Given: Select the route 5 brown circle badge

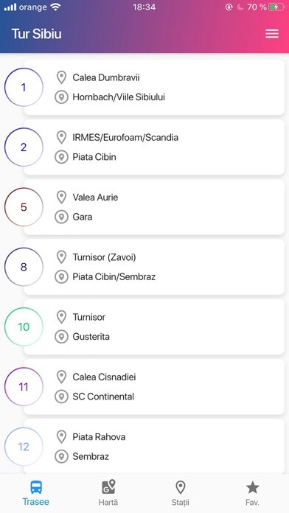Looking at the screenshot, I should coord(24,207).
